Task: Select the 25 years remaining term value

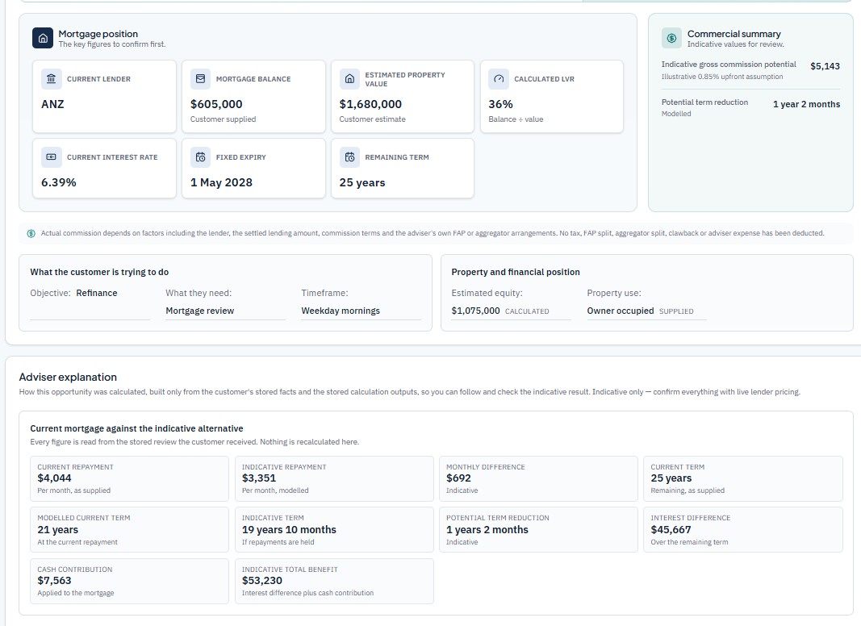Action: 362,182
